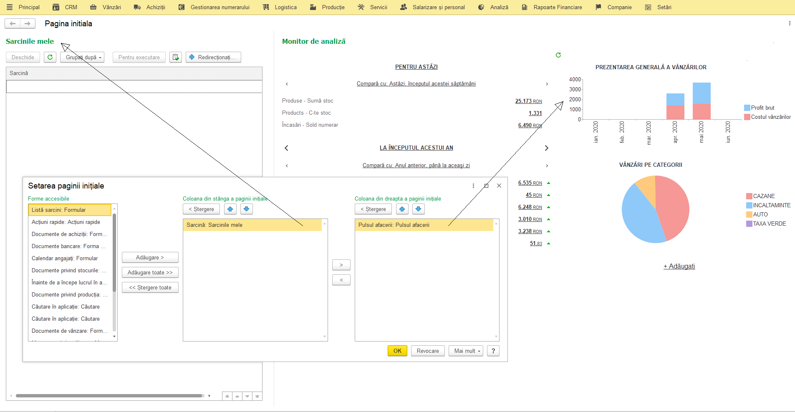Expand the Grupați după dropdown
Viewport: 795px width, 412px height.
82,57
